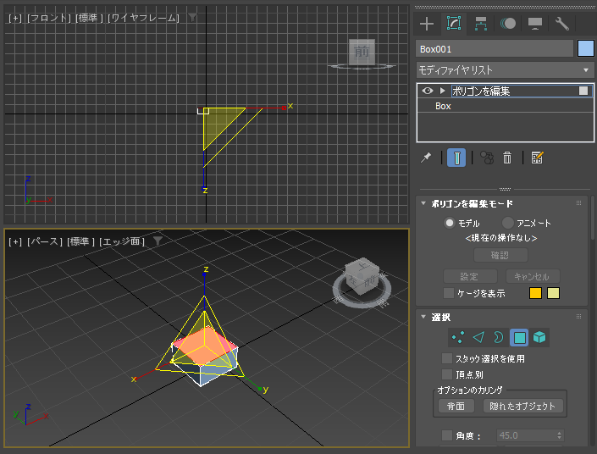Open the pale yellow cage color swatch
Viewport: 597px width, 454px height.
[553, 293]
